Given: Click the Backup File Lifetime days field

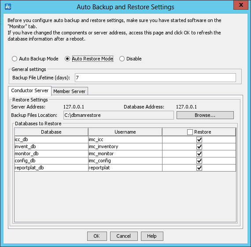Looking at the screenshot, I should click(155, 78).
